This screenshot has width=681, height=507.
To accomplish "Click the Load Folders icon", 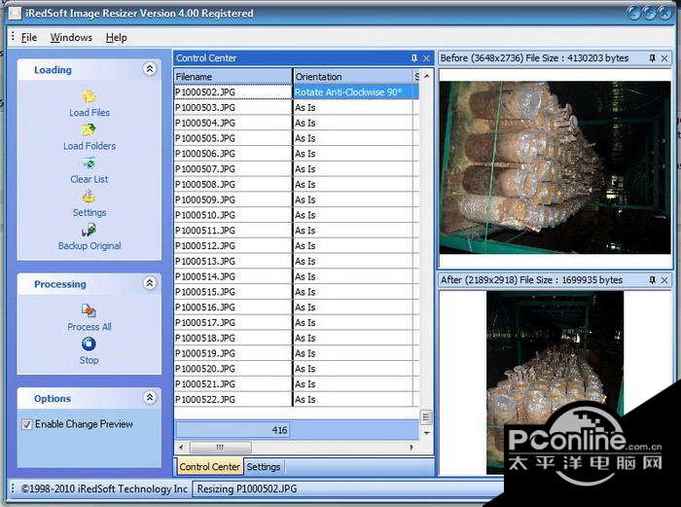I will pyautogui.click(x=89, y=129).
